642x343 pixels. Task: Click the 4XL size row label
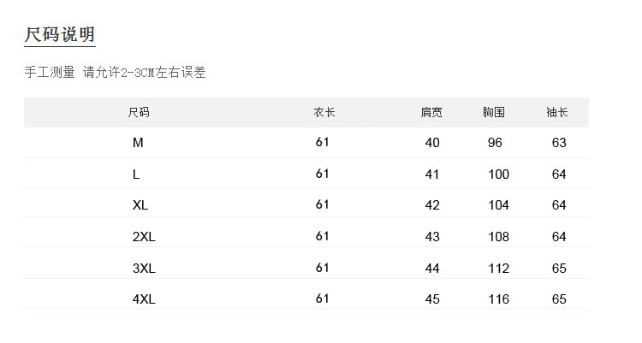click(144, 299)
